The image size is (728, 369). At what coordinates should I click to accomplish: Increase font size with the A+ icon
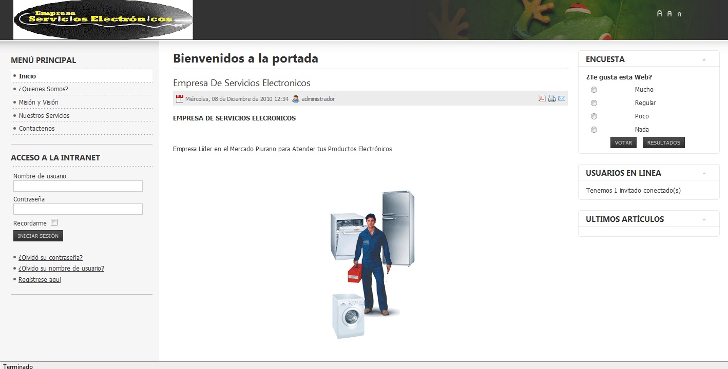660,12
